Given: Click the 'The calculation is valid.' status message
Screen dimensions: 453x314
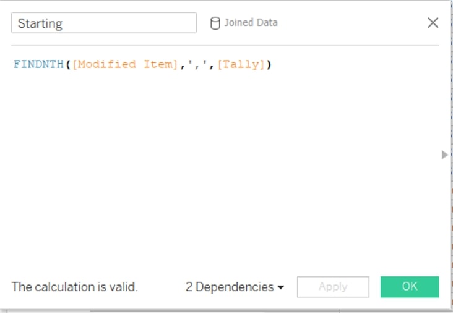Looking at the screenshot, I should pos(74,287).
